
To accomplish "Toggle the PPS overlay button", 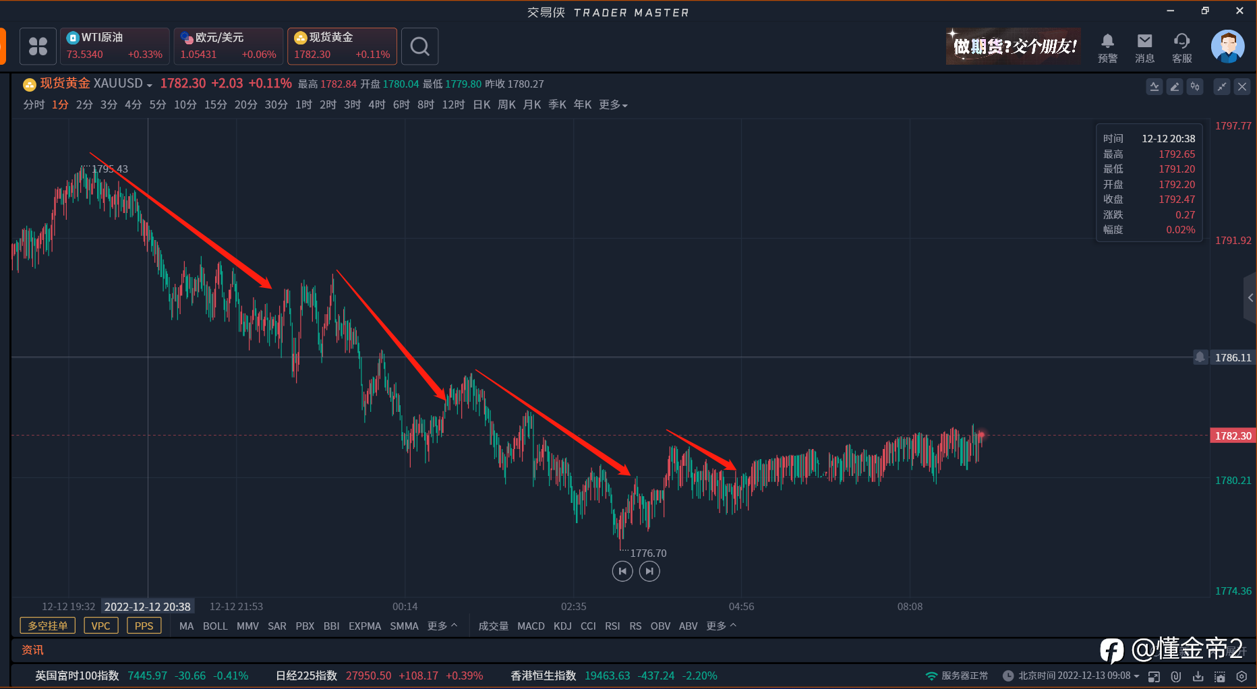I will [144, 626].
